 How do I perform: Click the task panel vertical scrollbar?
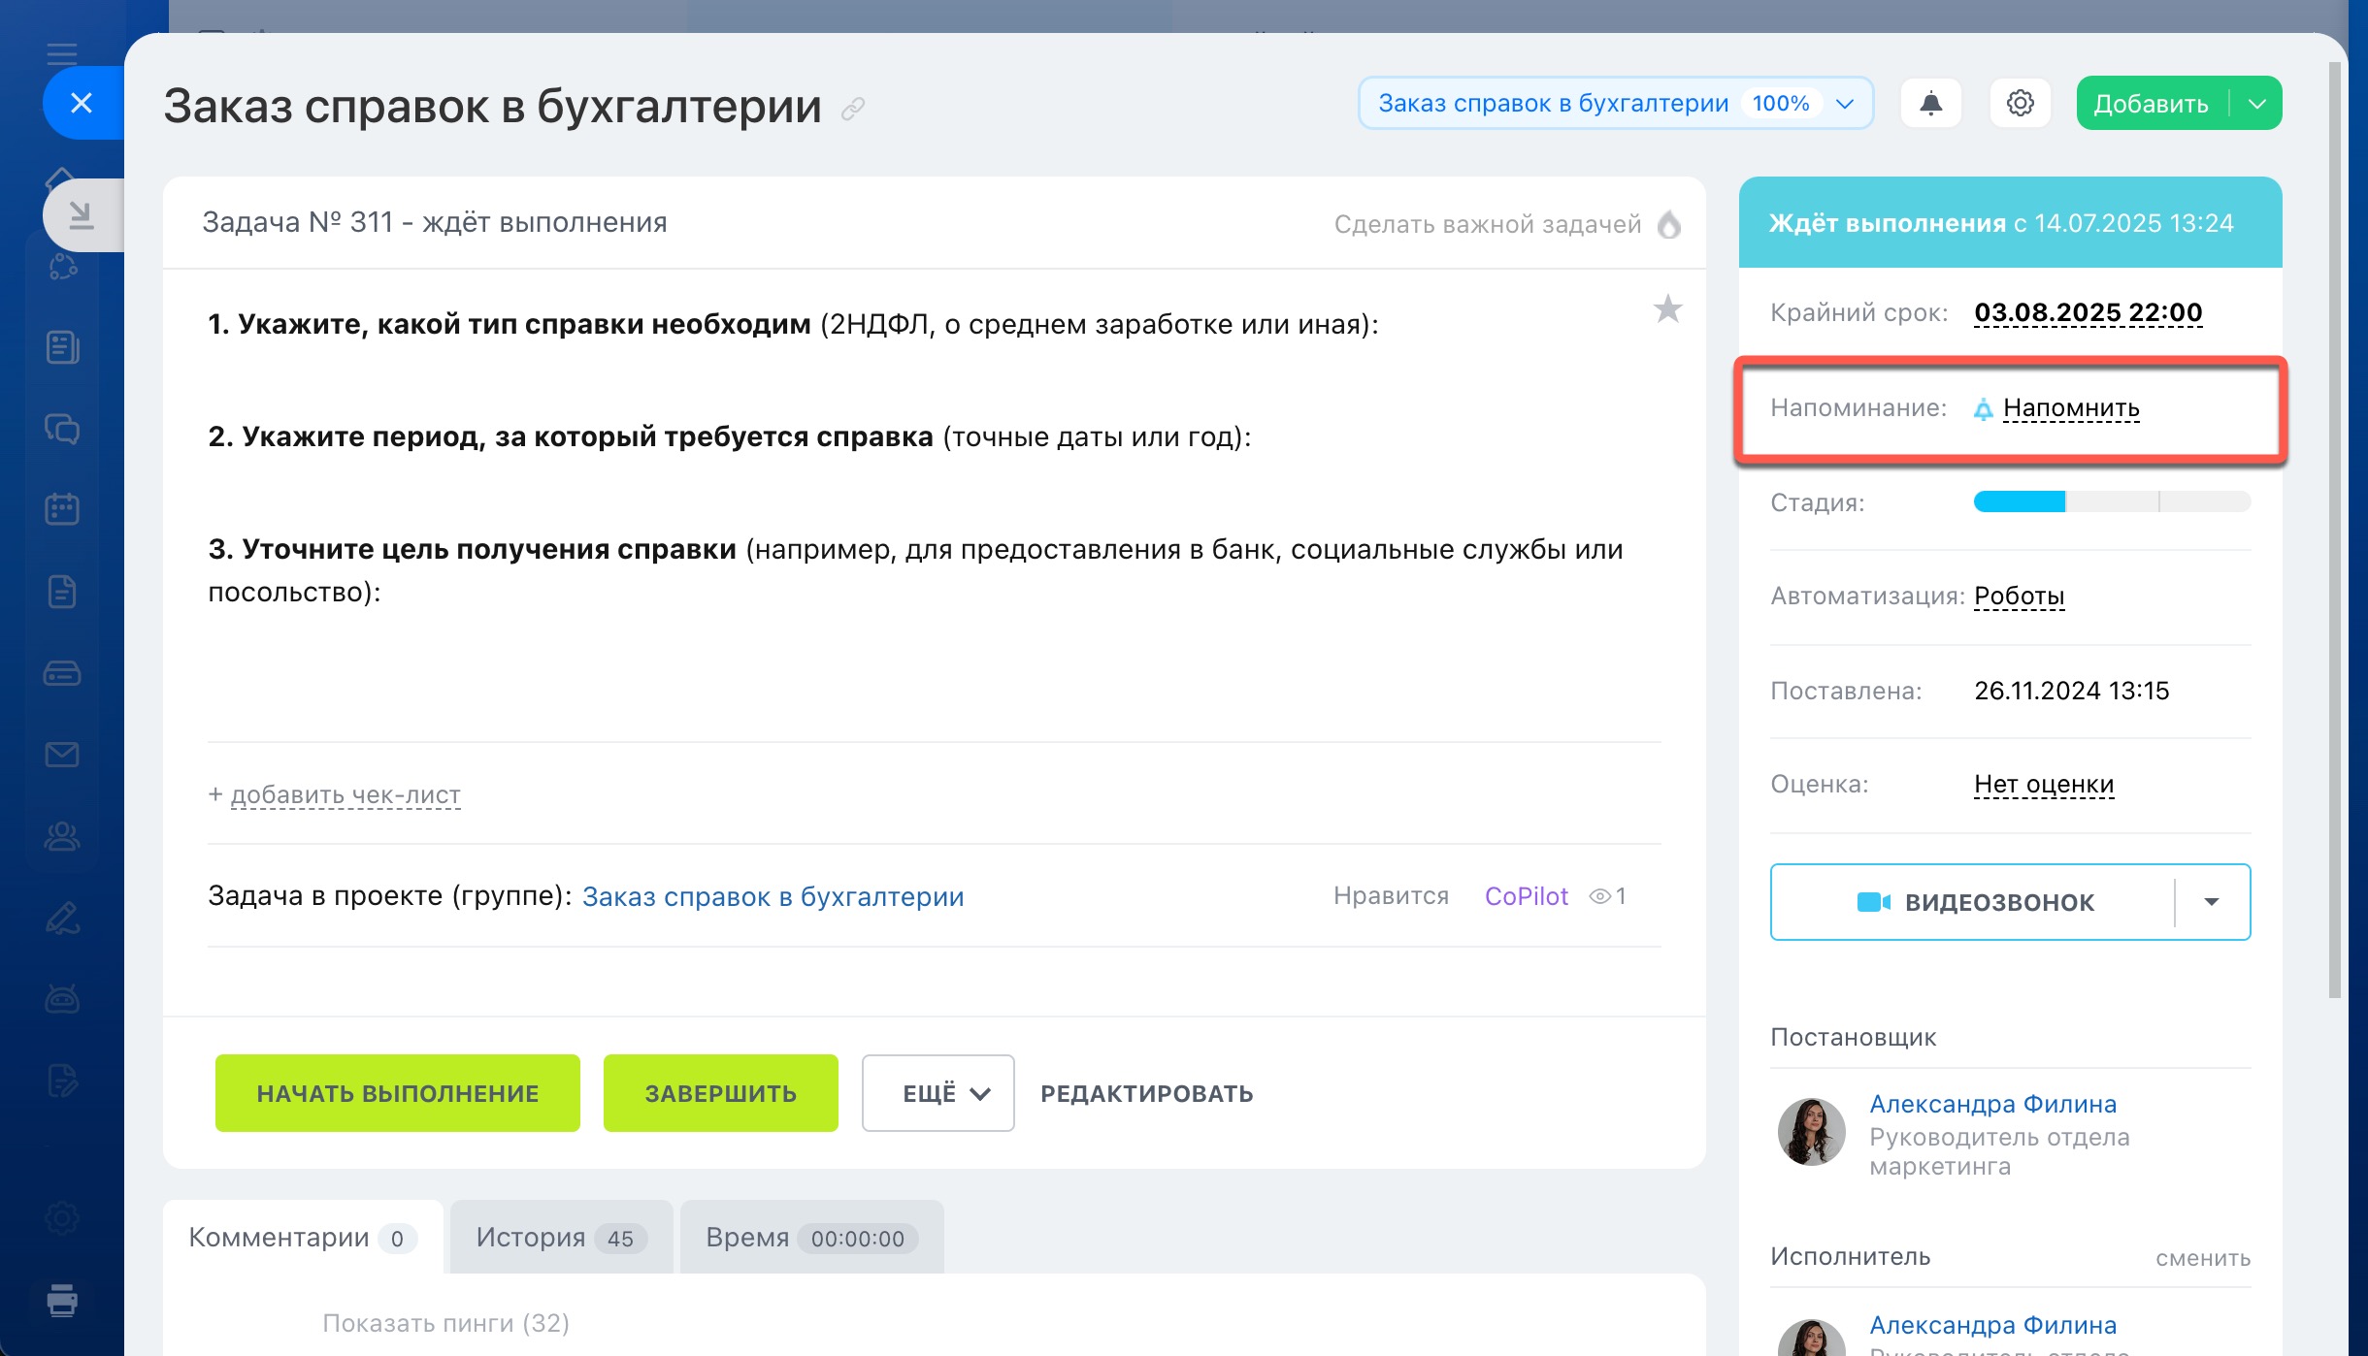(2335, 530)
